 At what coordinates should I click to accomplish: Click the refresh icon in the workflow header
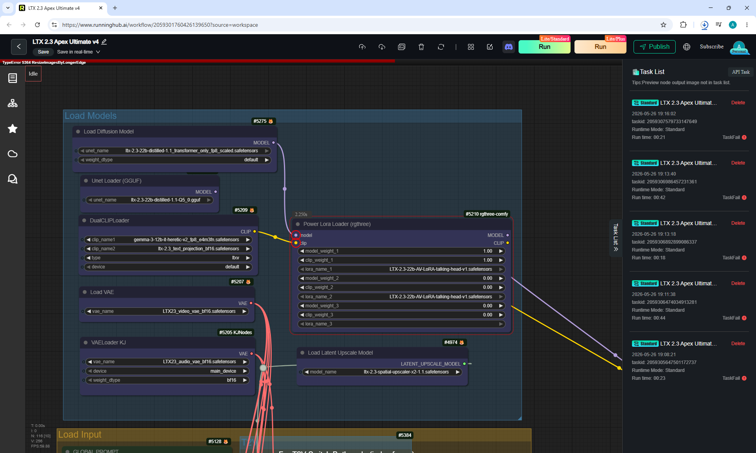click(441, 47)
